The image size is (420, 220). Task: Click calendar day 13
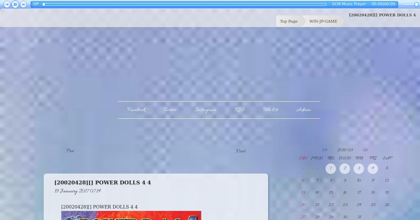(303, 193)
